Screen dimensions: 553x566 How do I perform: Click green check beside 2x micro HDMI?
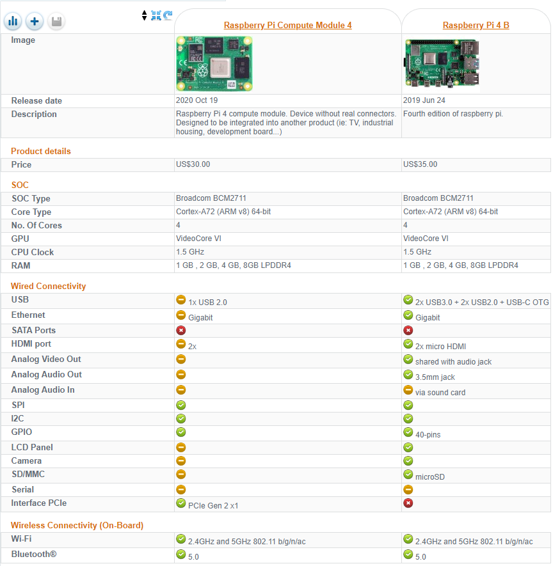point(408,343)
